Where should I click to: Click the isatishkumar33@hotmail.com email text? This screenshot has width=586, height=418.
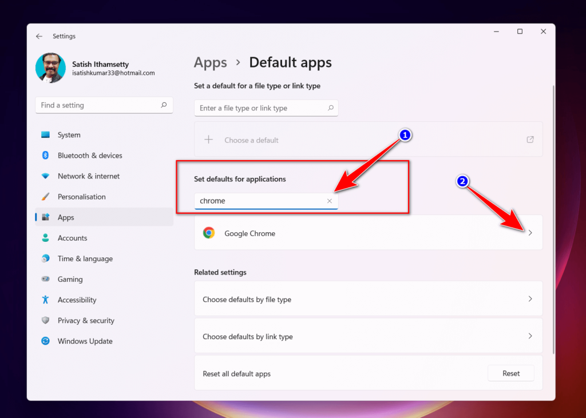pos(113,73)
